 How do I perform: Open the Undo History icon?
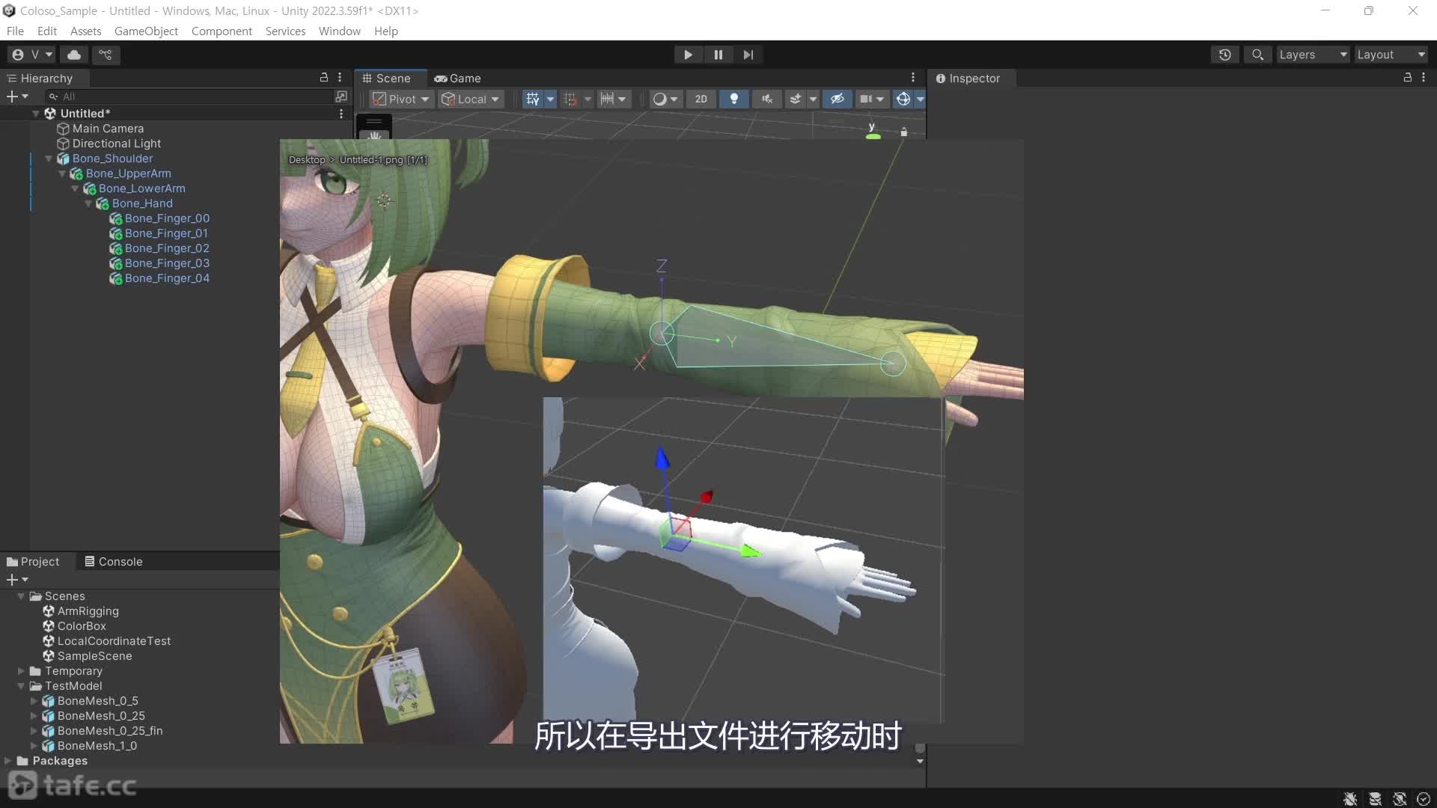(x=1224, y=55)
